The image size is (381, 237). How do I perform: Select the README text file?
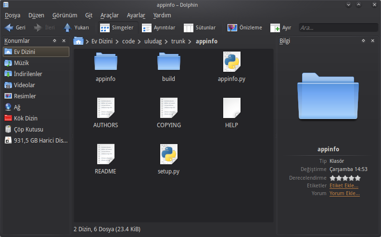tap(106, 154)
